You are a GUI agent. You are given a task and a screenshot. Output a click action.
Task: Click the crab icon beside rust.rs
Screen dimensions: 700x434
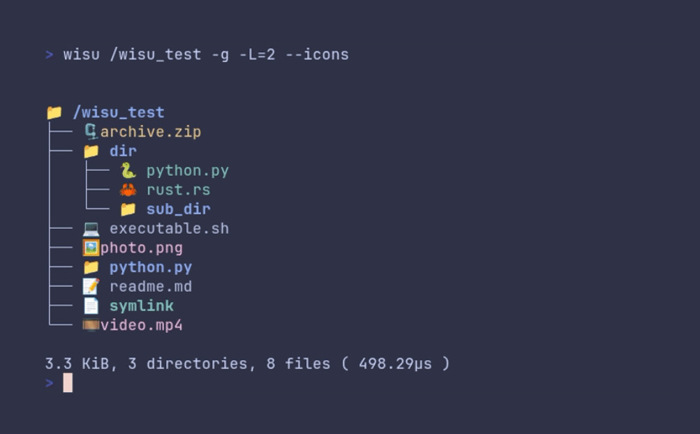coord(128,190)
